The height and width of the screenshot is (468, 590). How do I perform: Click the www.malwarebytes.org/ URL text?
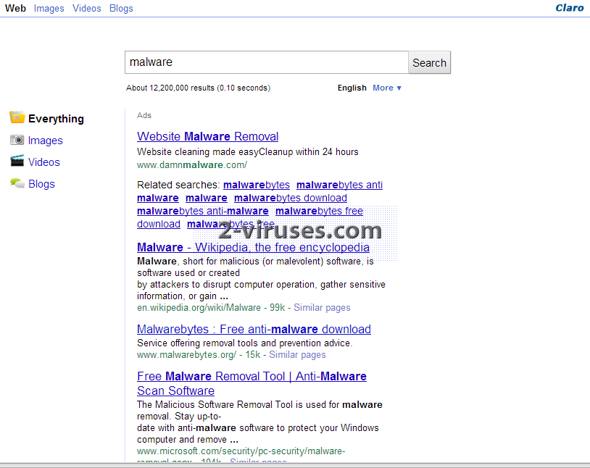point(186,355)
